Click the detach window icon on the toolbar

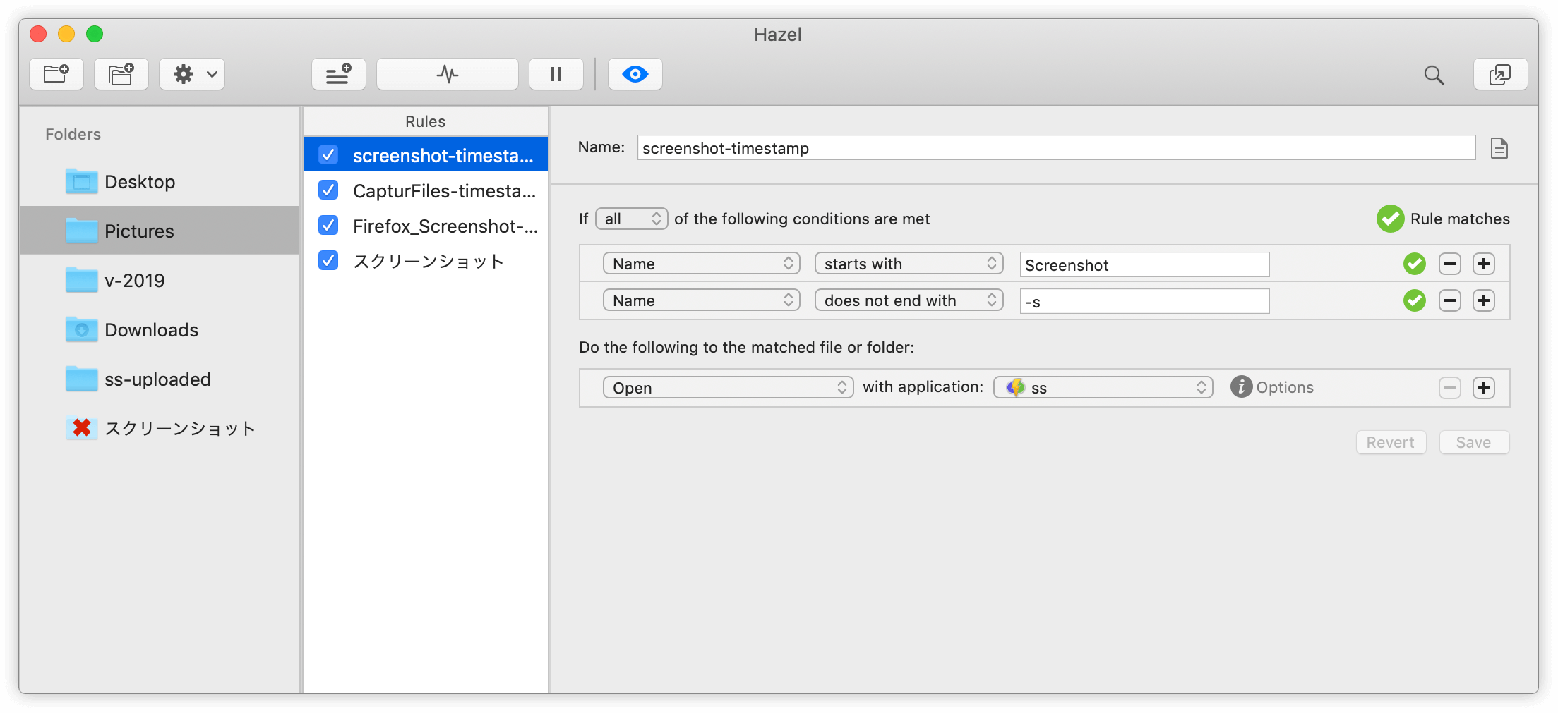(x=1501, y=74)
